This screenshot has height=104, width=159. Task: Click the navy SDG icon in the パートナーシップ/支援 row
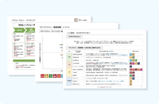(x=131, y=67)
